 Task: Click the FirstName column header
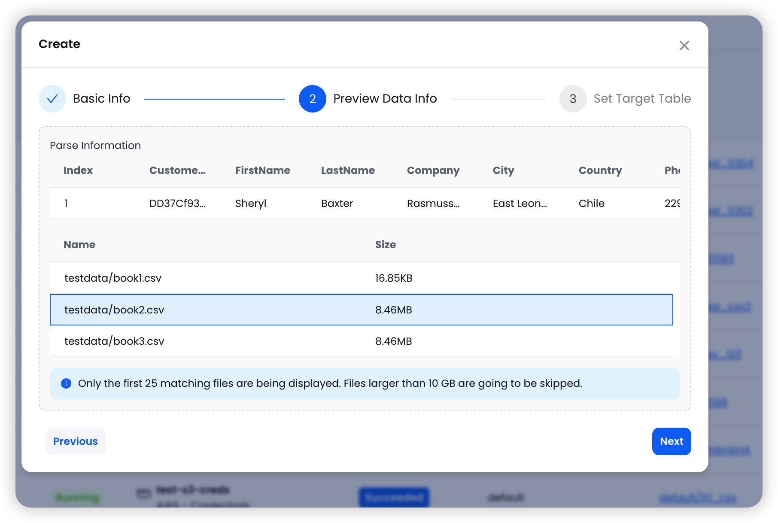262,170
